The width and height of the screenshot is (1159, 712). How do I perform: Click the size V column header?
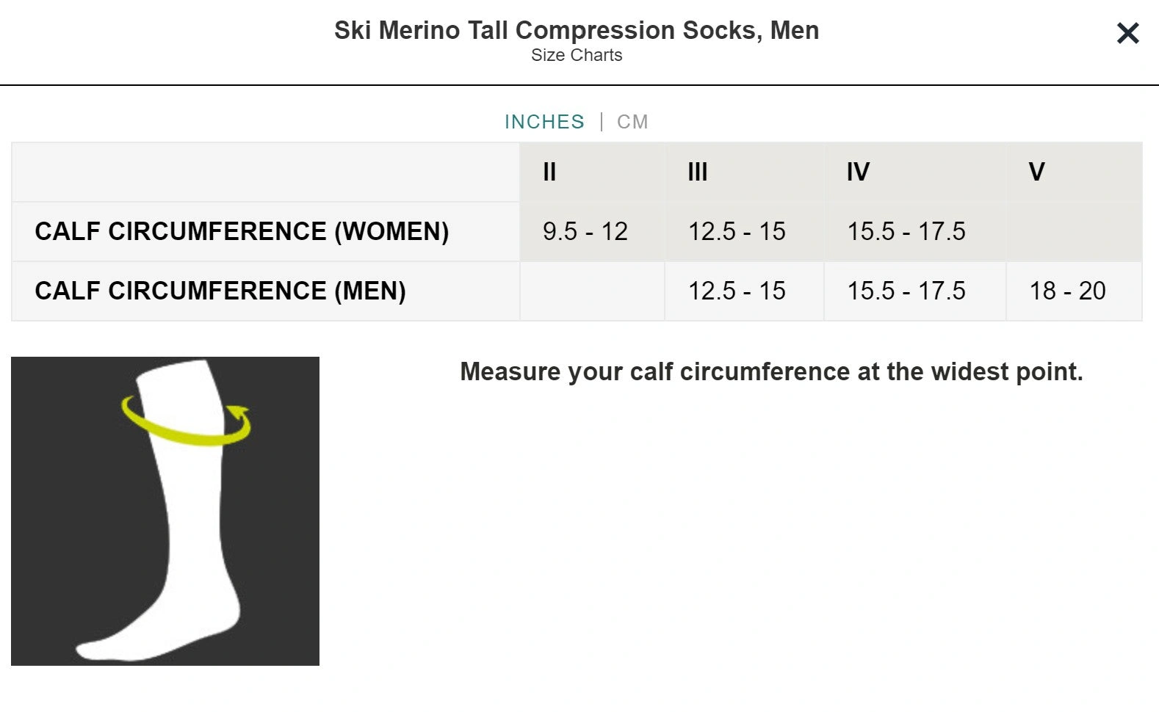point(1074,172)
